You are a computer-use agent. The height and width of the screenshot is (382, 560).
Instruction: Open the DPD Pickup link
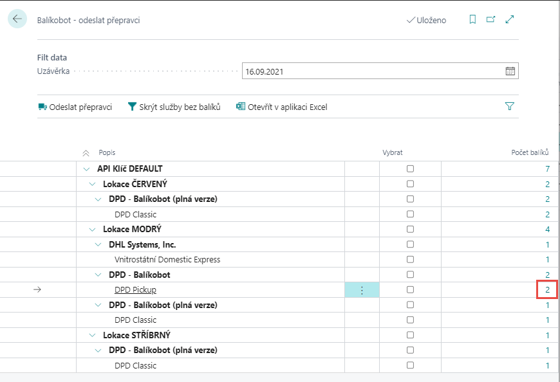[x=135, y=290]
